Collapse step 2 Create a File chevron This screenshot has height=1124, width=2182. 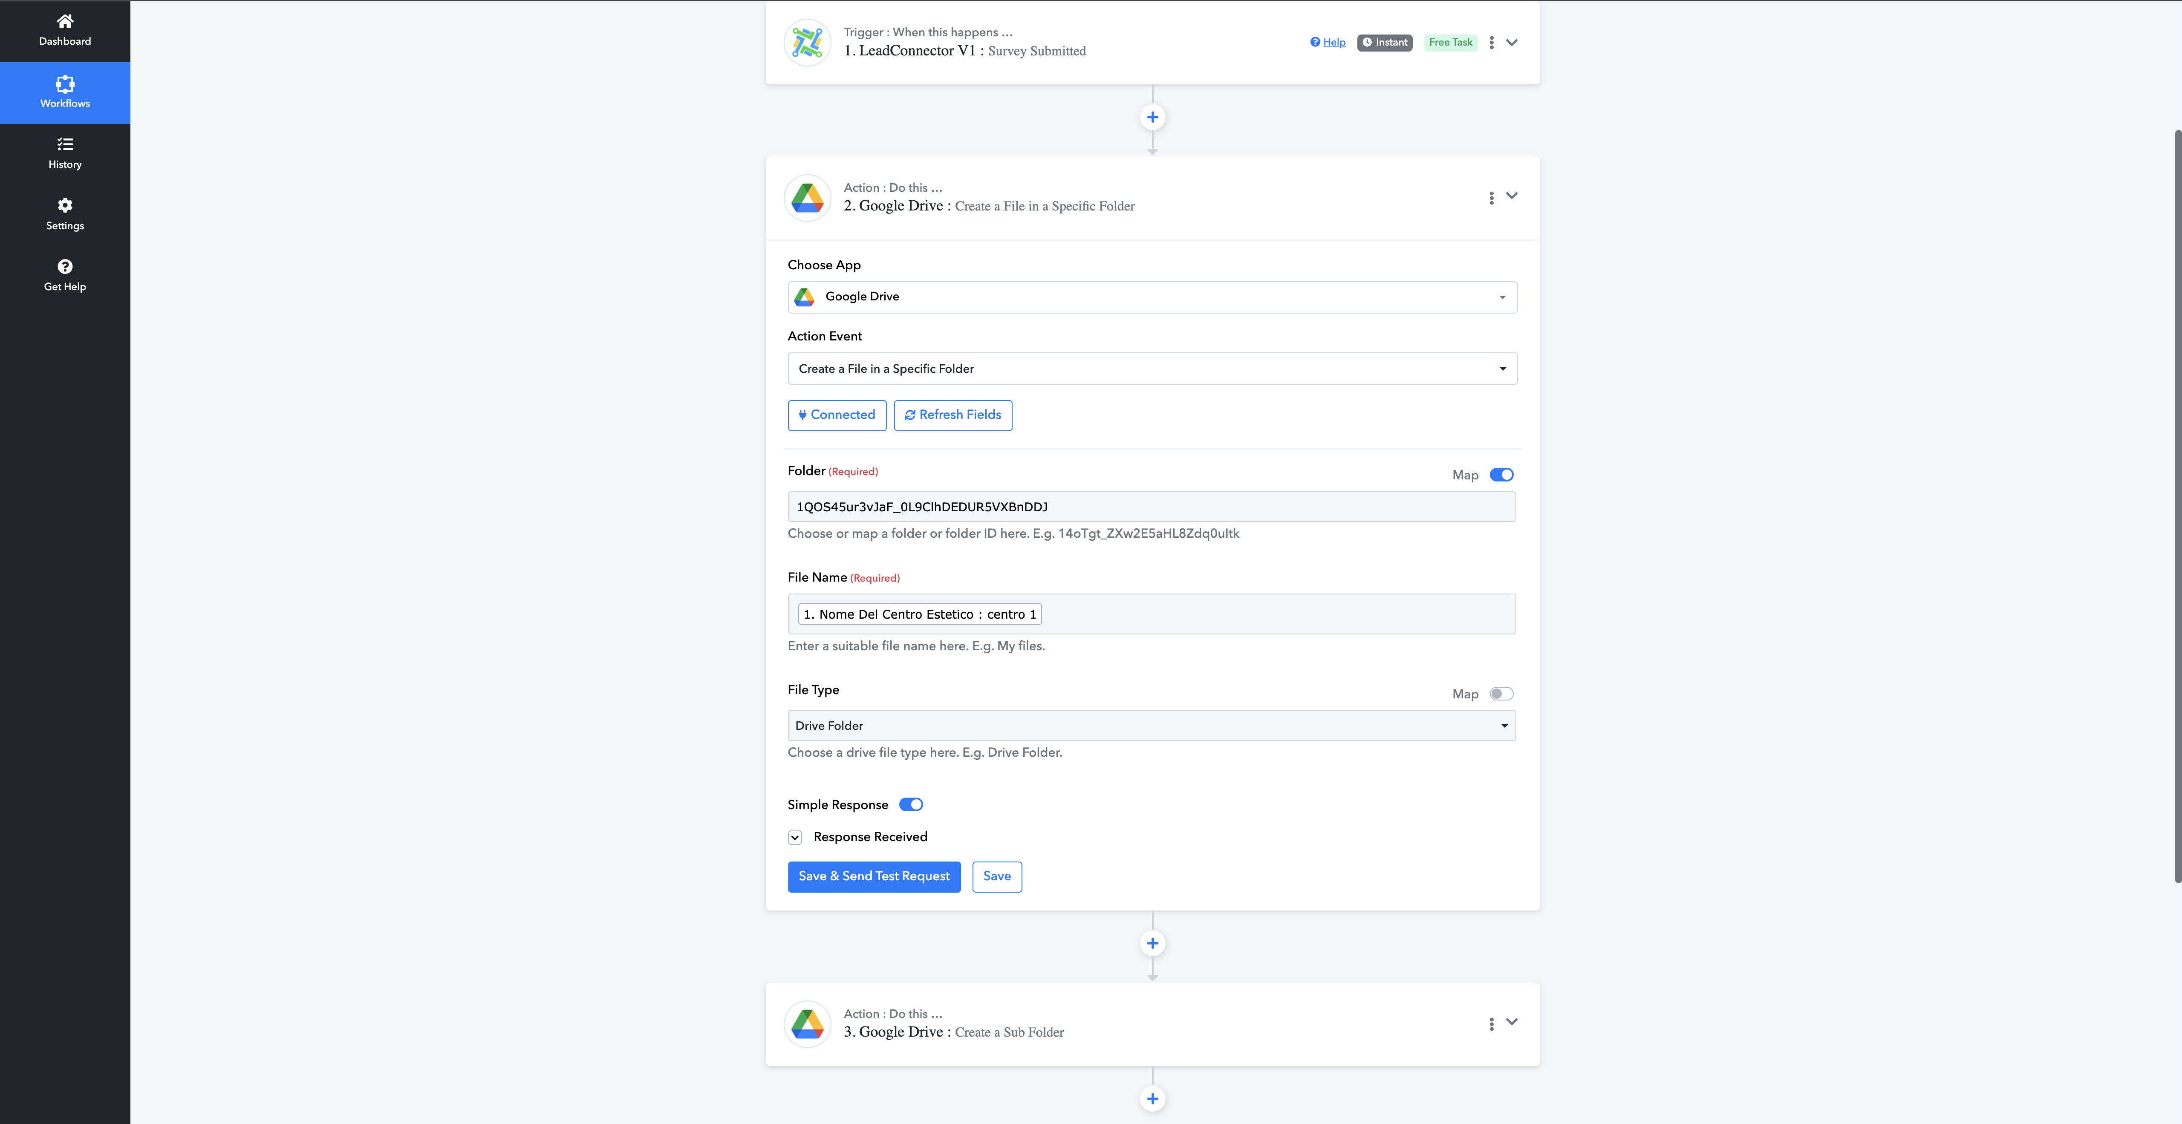[x=1511, y=196]
